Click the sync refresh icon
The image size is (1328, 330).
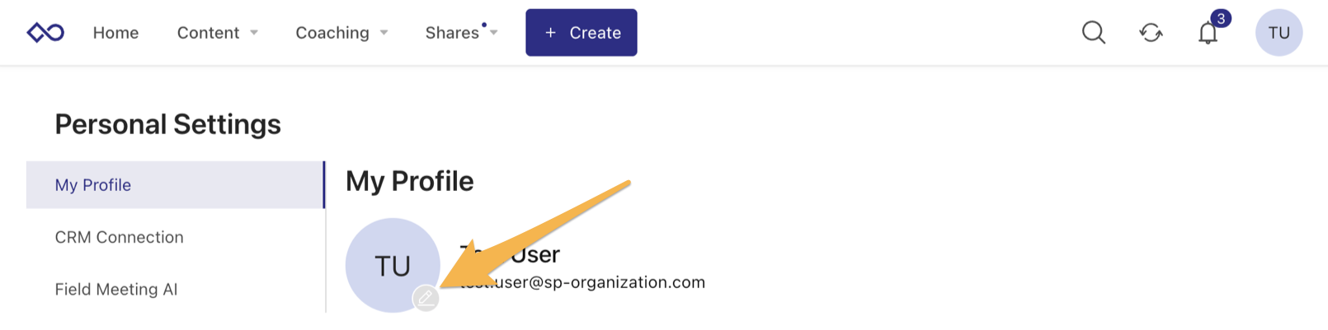1151,33
